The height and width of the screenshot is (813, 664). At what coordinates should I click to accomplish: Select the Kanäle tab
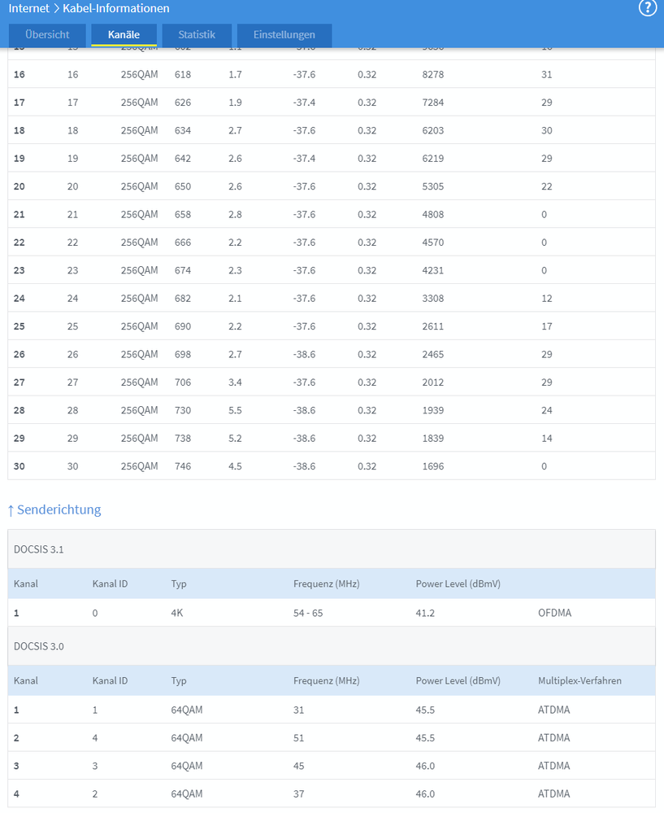click(124, 35)
